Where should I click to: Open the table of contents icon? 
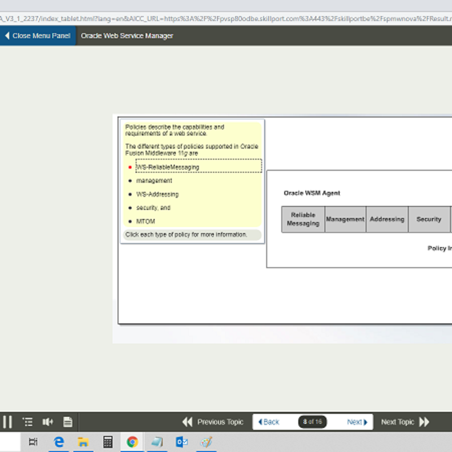[x=28, y=422]
